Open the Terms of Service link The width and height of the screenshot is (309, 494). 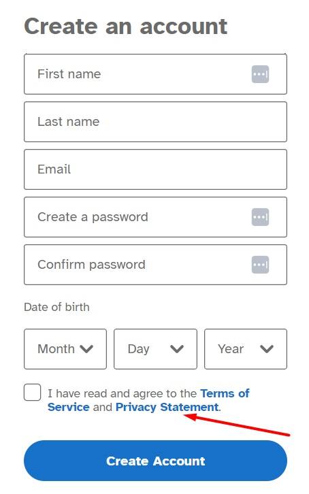[x=148, y=400]
